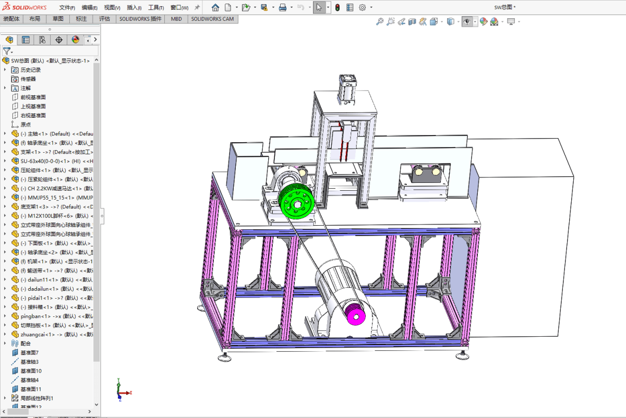
Task: Open the PropertyManager tab icon
Action: pyautogui.click(x=26, y=40)
